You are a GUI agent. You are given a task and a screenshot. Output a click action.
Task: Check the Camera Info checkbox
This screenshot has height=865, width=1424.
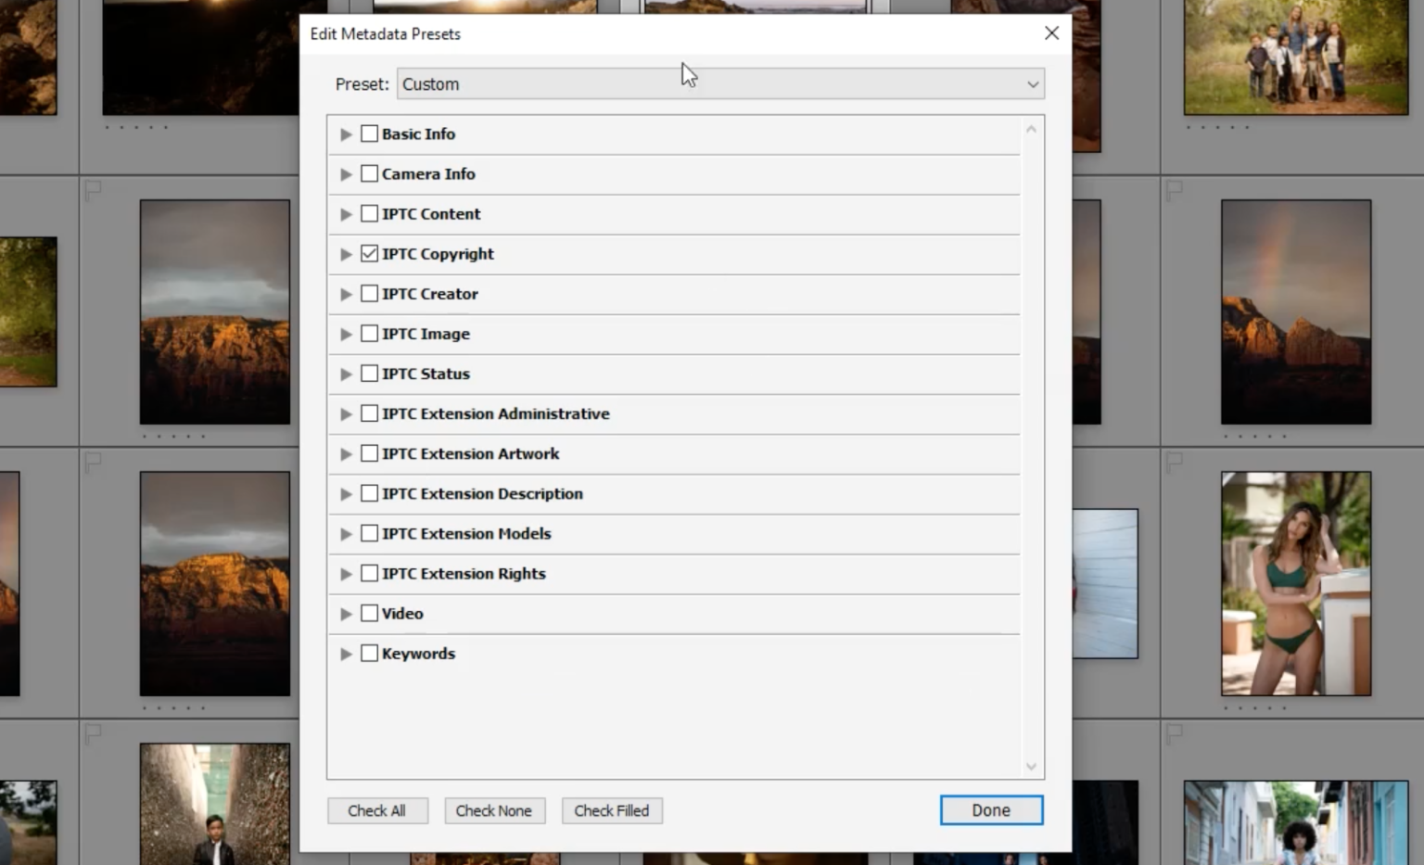(369, 173)
